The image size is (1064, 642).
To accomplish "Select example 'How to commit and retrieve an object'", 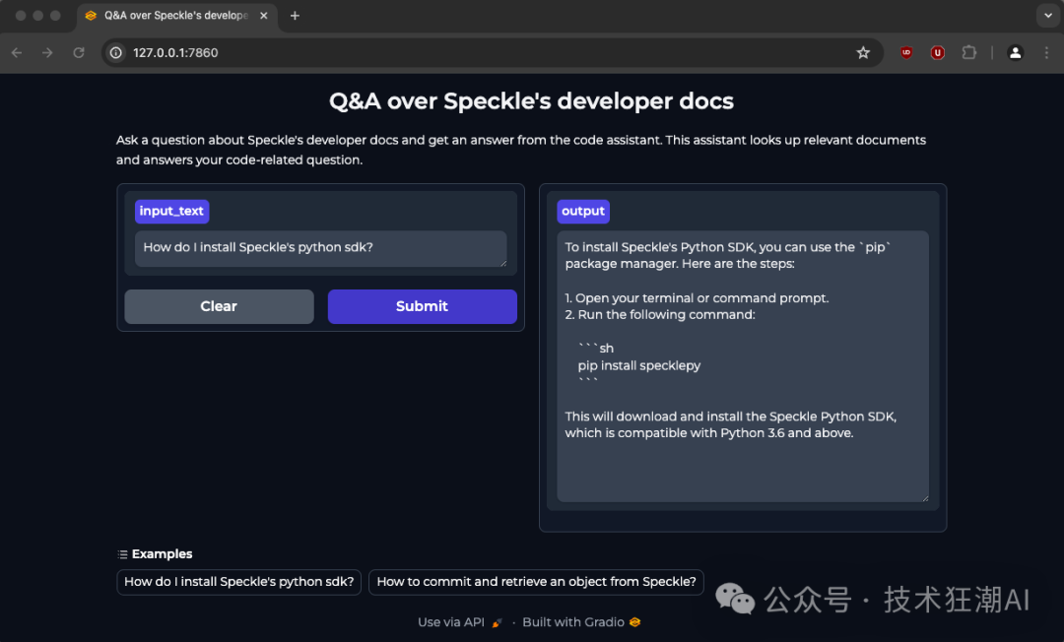I will (x=536, y=582).
